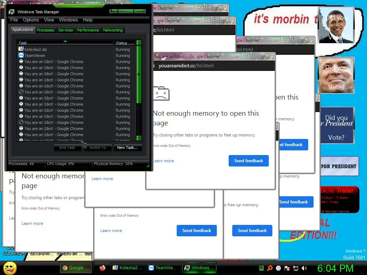This screenshot has width=367, height=275.
Task: Click the network tray icon
Action: click(x=296, y=268)
